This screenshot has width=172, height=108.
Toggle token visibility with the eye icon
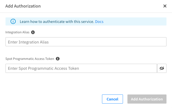[x=162, y=68]
